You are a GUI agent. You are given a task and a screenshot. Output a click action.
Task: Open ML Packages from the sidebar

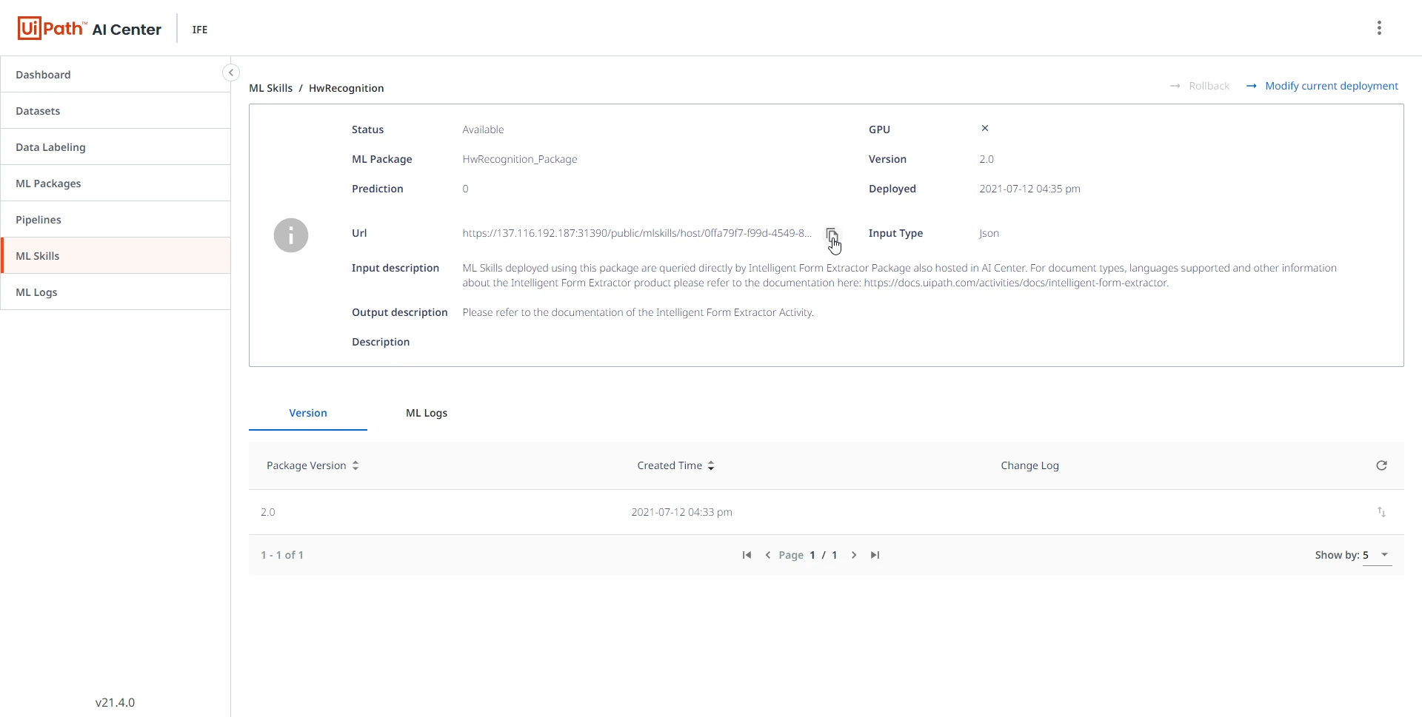(116, 184)
